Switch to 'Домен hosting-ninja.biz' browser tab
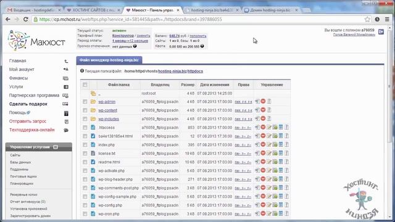 pyautogui.click(x=271, y=10)
